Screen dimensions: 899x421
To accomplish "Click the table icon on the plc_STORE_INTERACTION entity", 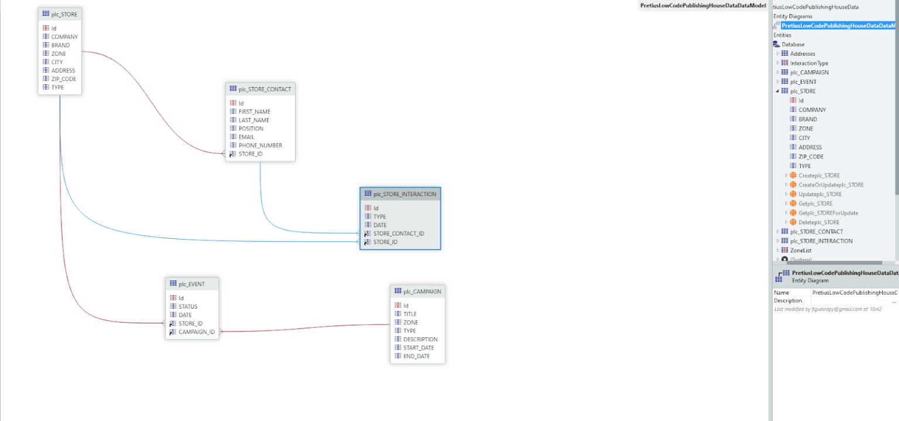I will pos(367,193).
